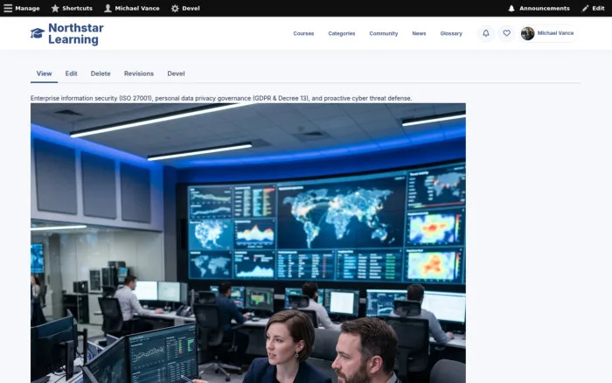Open Community in the main navigation
The width and height of the screenshot is (612, 383).
(384, 33)
